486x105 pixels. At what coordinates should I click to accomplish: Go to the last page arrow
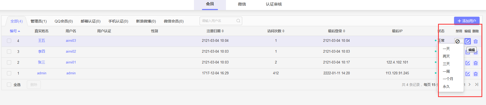[477, 84]
